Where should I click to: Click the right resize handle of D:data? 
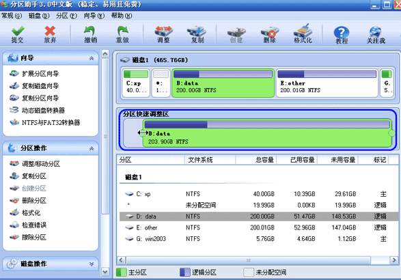click(x=391, y=133)
